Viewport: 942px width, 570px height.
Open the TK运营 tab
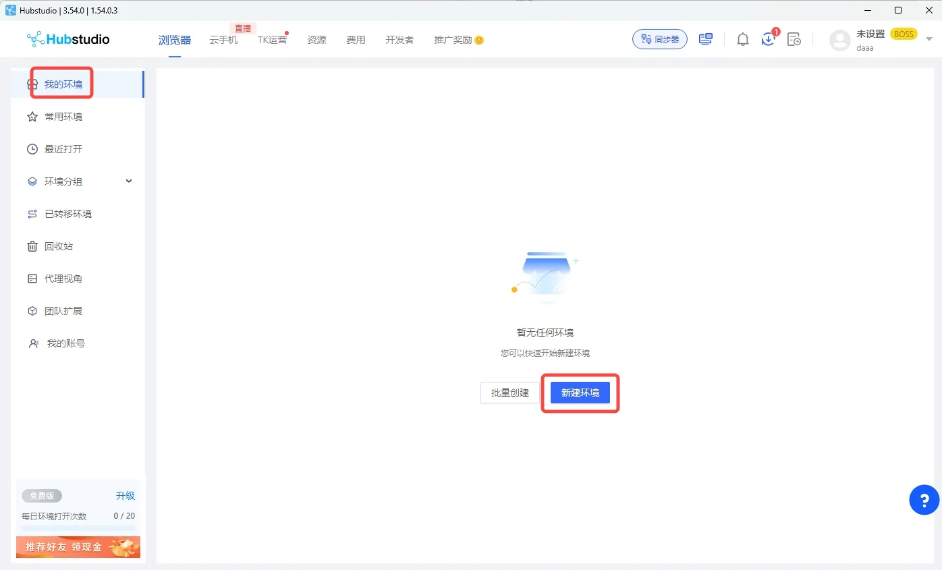click(272, 40)
